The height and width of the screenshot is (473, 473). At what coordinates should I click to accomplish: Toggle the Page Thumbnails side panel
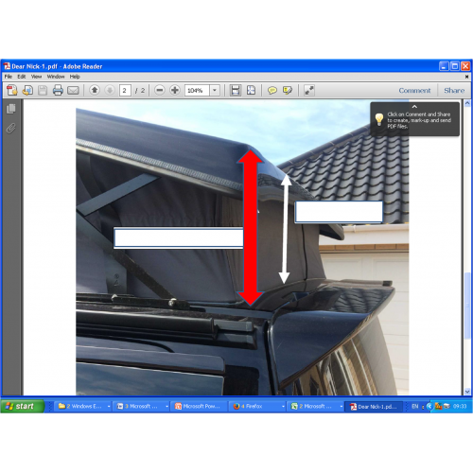pyautogui.click(x=11, y=109)
